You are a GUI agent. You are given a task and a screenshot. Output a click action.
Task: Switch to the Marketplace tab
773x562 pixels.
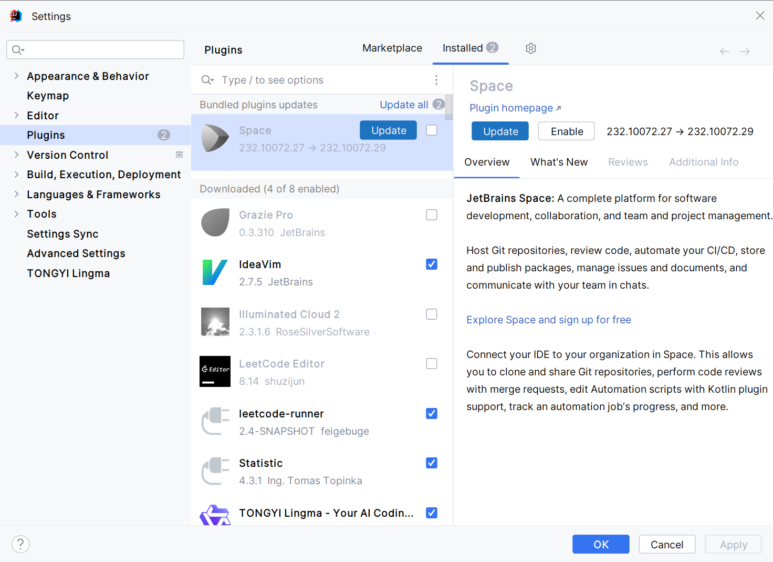tap(392, 48)
